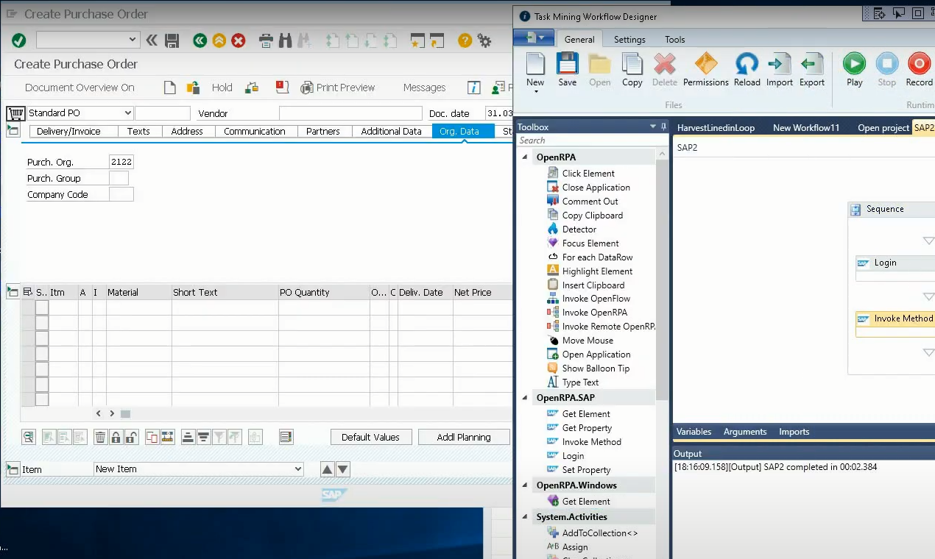The image size is (935, 559).
Task: Click the Create new document page icon
Action: pyautogui.click(x=170, y=88)
